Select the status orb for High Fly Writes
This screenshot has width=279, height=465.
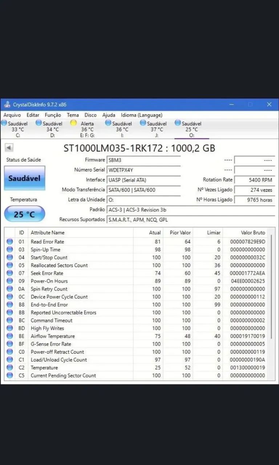(10, 328)
